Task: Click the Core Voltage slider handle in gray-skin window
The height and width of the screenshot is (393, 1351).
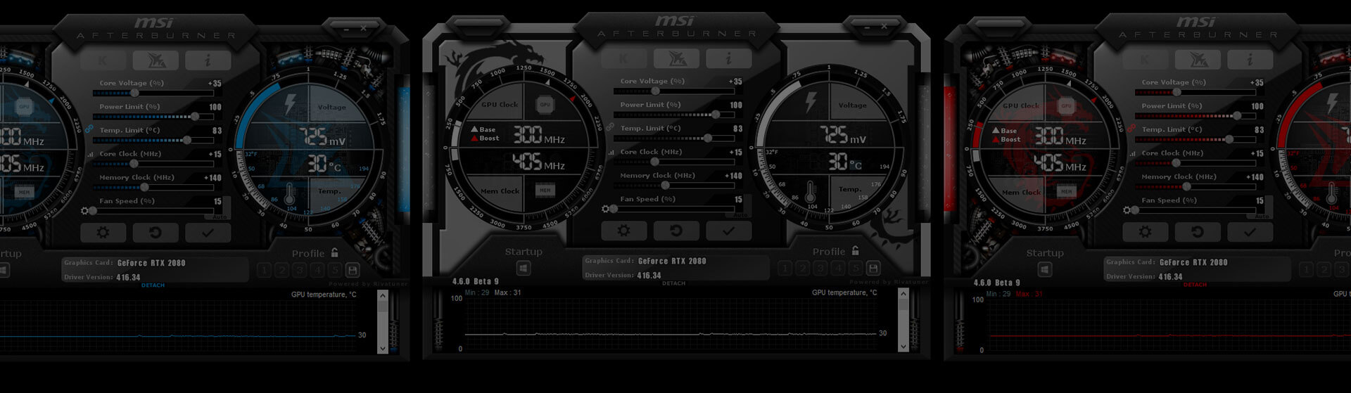Action: point(655,91)
